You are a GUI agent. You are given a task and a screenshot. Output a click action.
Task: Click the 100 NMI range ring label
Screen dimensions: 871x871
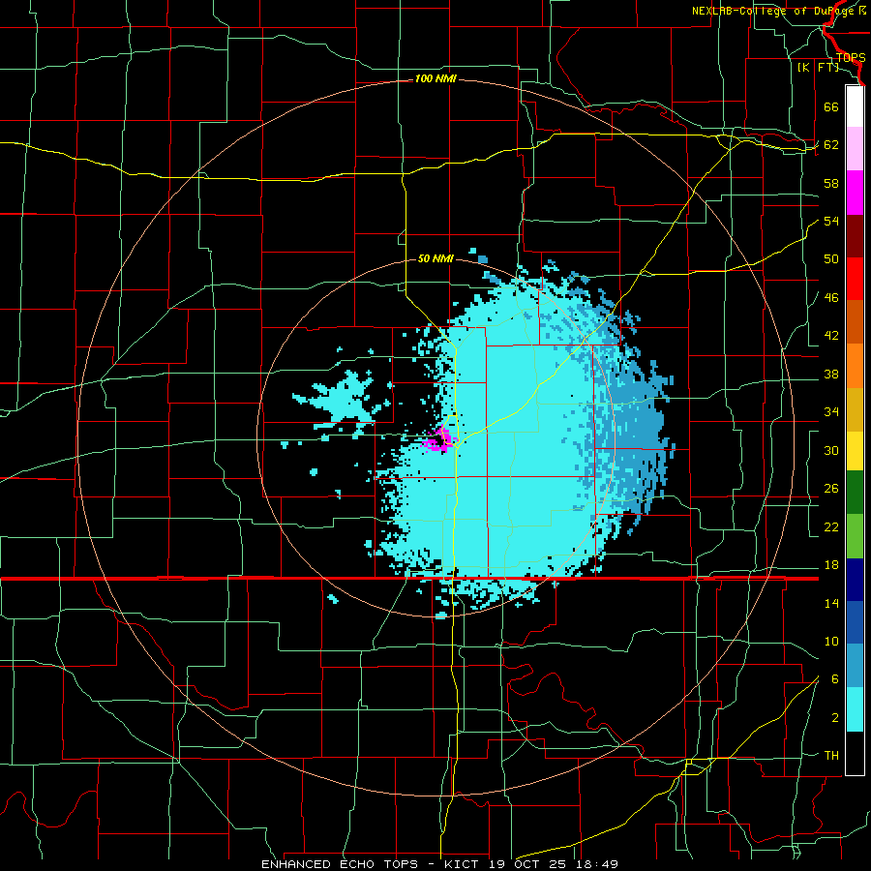pyautogui.click(x=435, y=79)
